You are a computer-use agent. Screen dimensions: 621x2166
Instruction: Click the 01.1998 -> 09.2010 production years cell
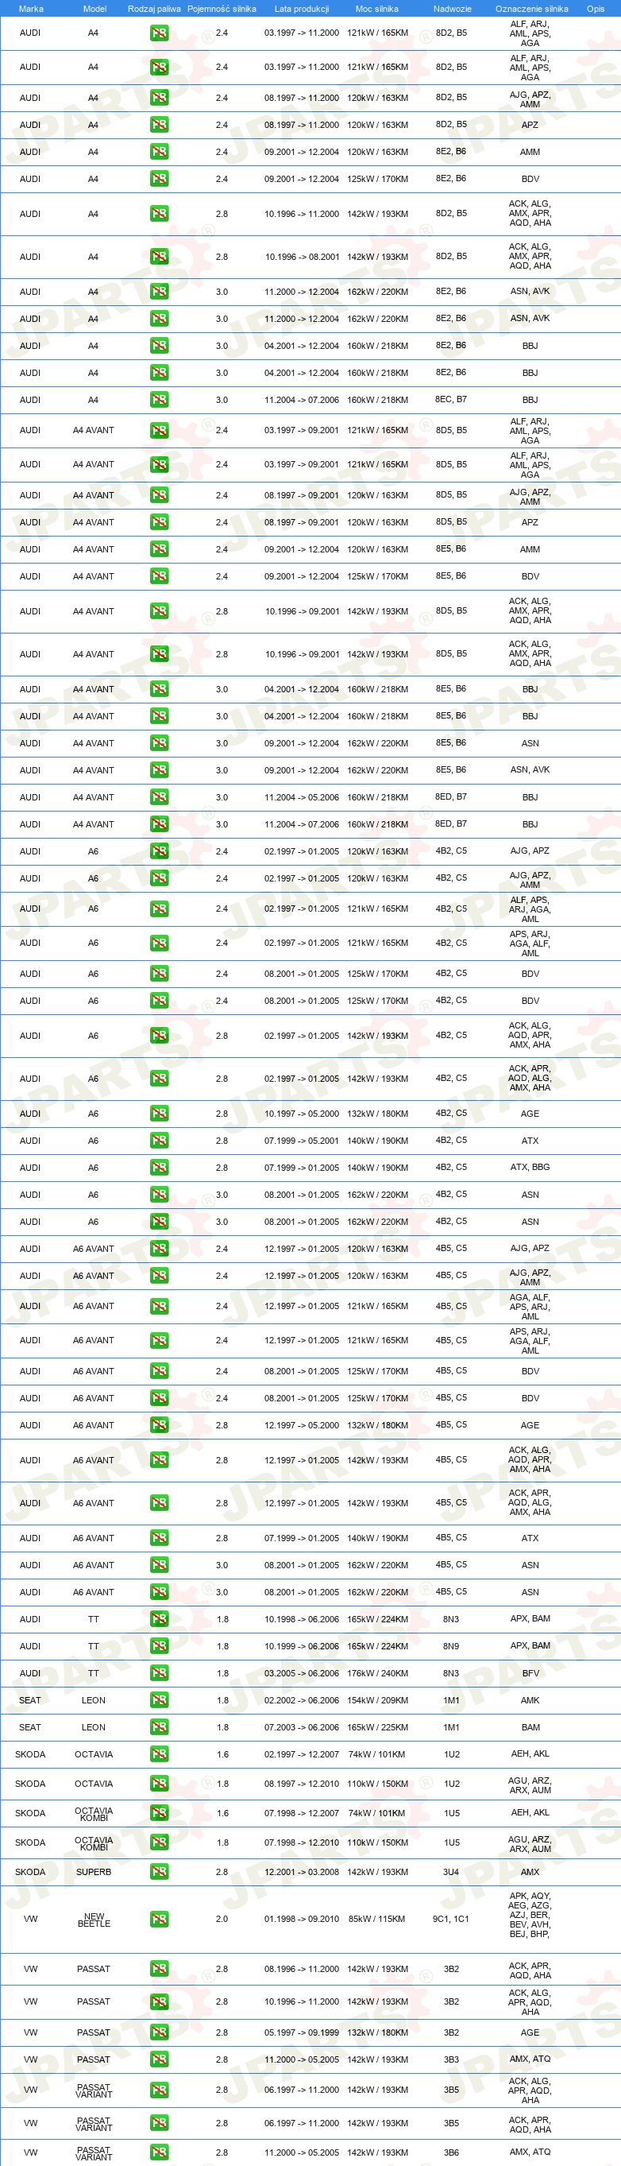tap(302, 1919)
